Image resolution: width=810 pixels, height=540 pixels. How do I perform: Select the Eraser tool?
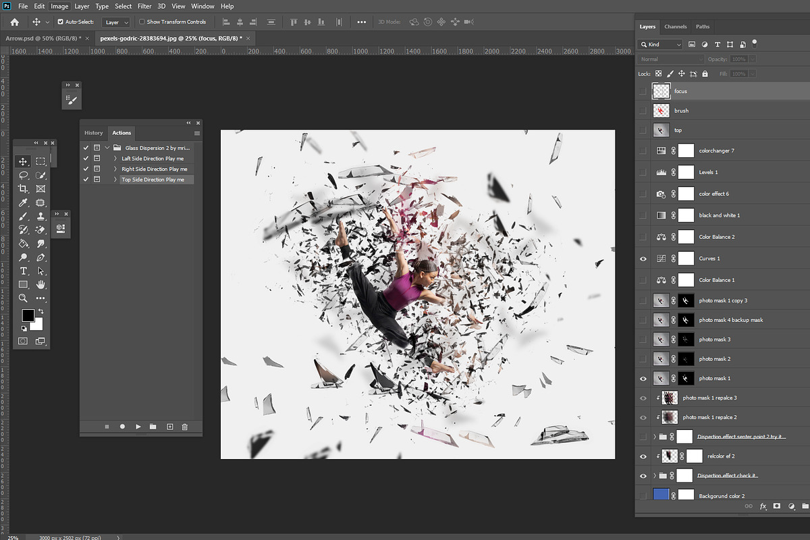click(40, 230)
